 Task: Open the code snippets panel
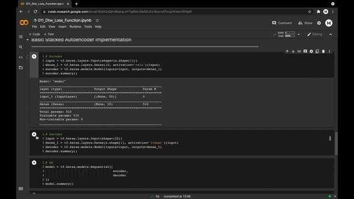20,57
